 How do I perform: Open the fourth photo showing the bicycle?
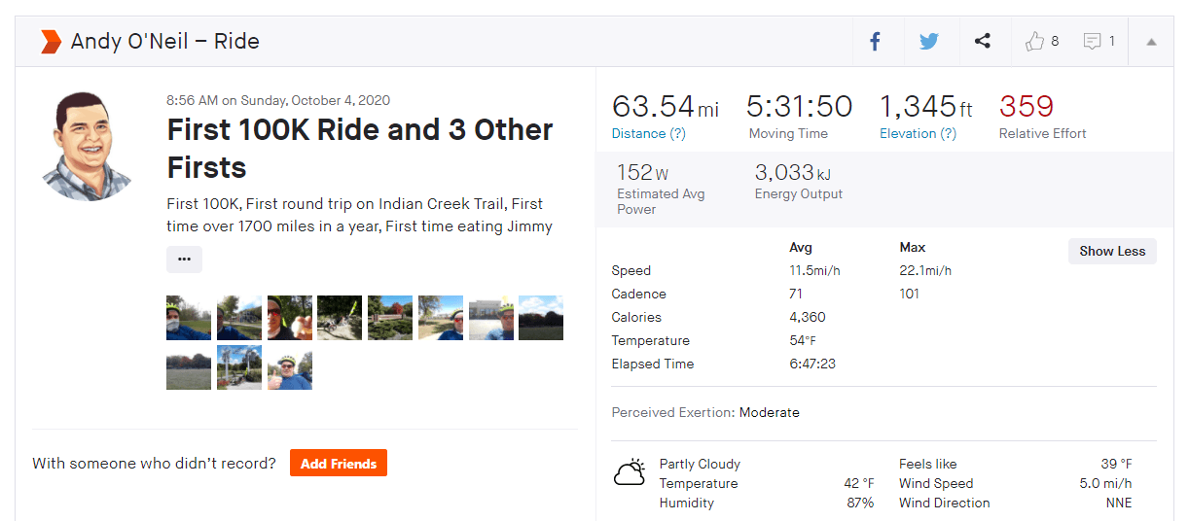[340, 318]
